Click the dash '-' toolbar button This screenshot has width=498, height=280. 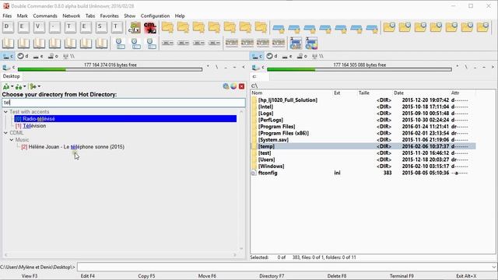pyautogui.click(x=54, y=27)
